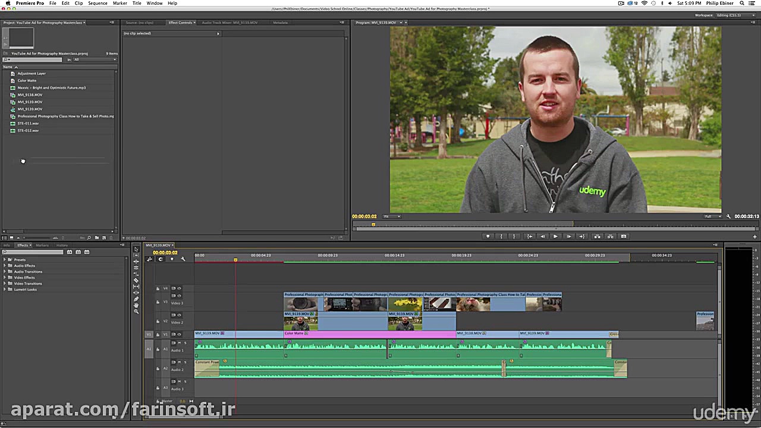Select MVI_9138.MOV in the Project panel
The height and width of the screenshot is (428, 761).
(30, 95)
